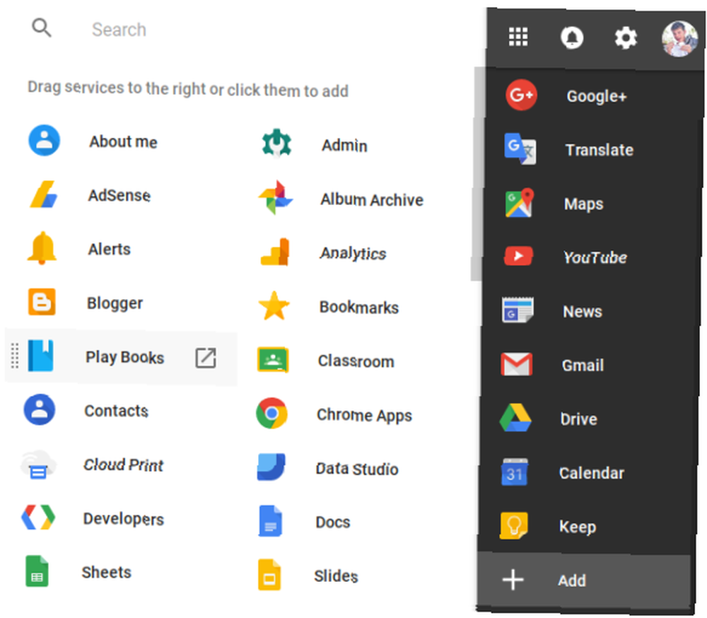Open the user profile avatar

pyautogui.click(x=680, y=39)
